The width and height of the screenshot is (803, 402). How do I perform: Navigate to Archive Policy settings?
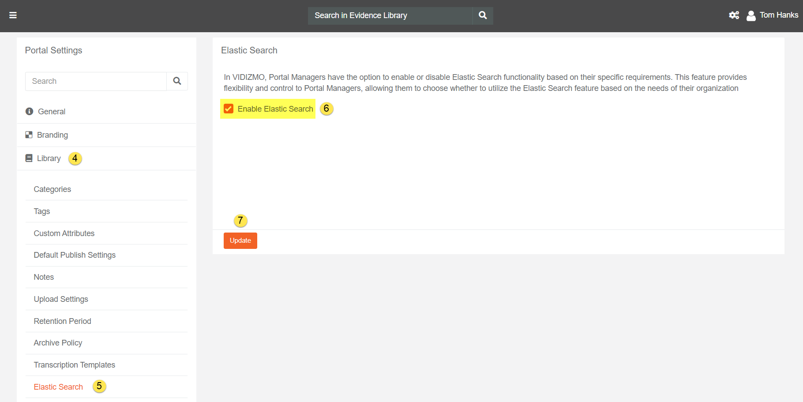point(58,343)
